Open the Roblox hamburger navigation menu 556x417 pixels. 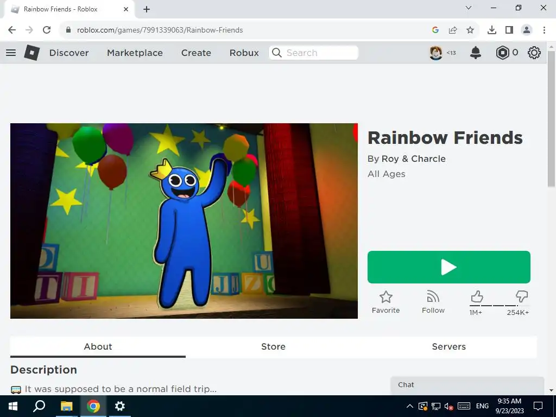11,53
